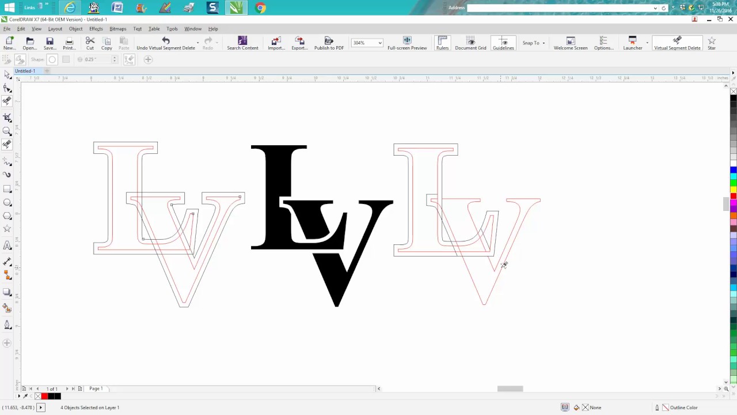This screenshot has width=737, height=415.
Task: Click the Copy icon
Action: [x=107, y=43]
